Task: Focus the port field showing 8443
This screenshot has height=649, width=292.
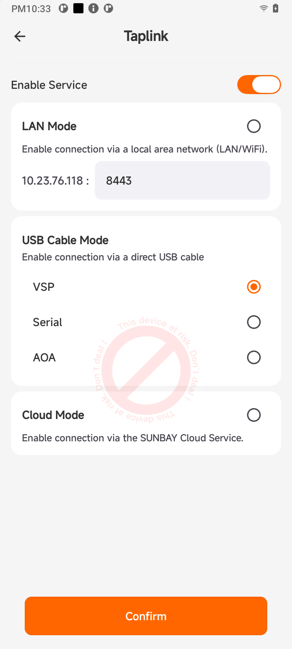Action: coord(182,181)
